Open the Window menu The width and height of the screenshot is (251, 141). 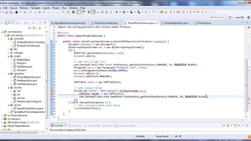tap(73, 8)
